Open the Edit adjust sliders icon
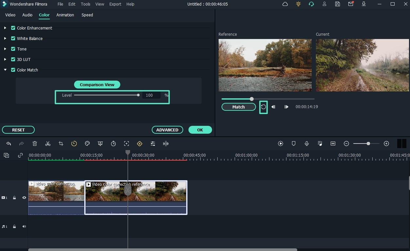410x251 pixels. coord(153,144)
